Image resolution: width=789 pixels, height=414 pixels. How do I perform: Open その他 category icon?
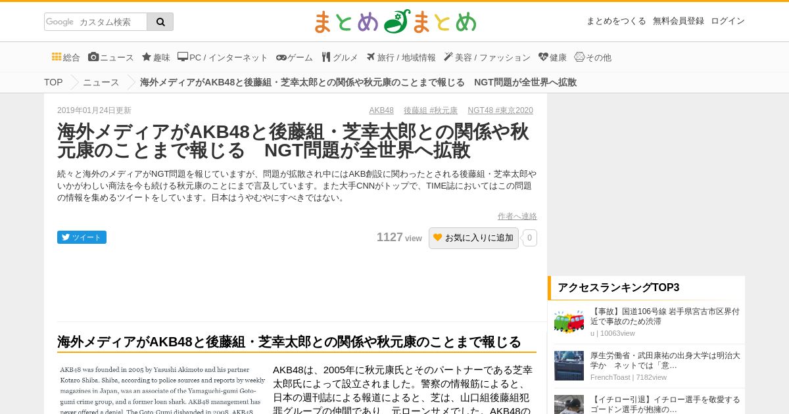click(x=579, y=57)
